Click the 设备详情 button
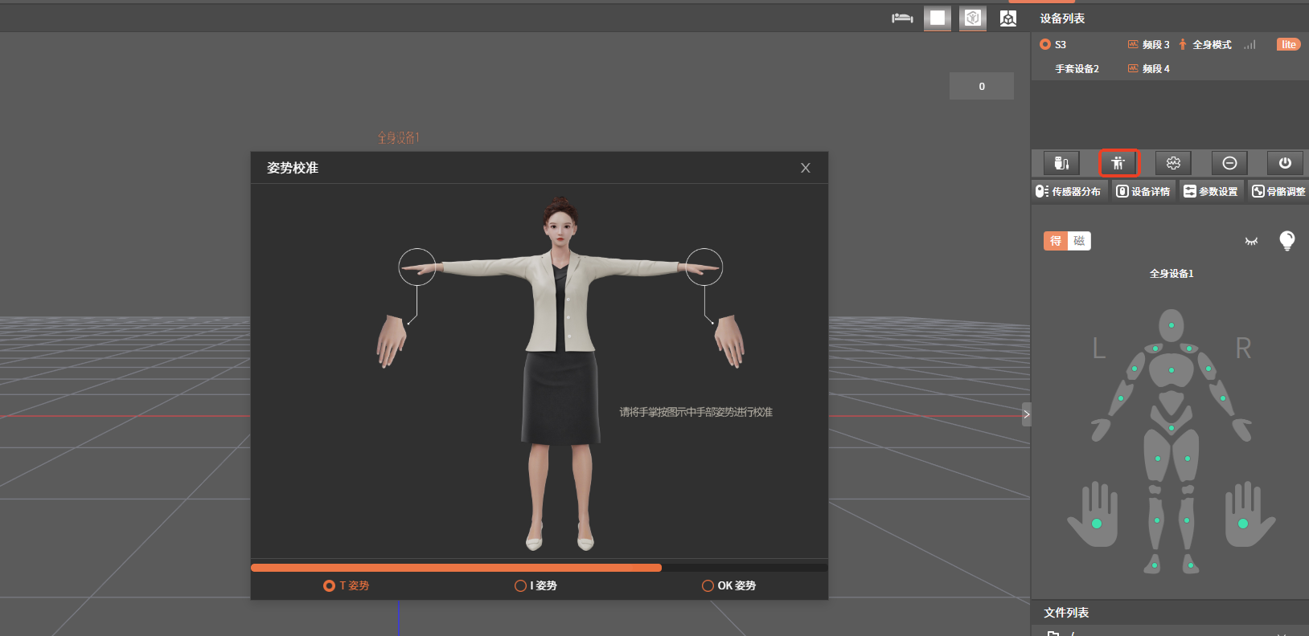Screen dimensions: 1309x636 1143,191
